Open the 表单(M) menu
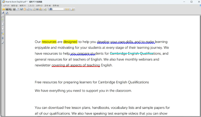The image size is (201, 117). coord(48,6)
